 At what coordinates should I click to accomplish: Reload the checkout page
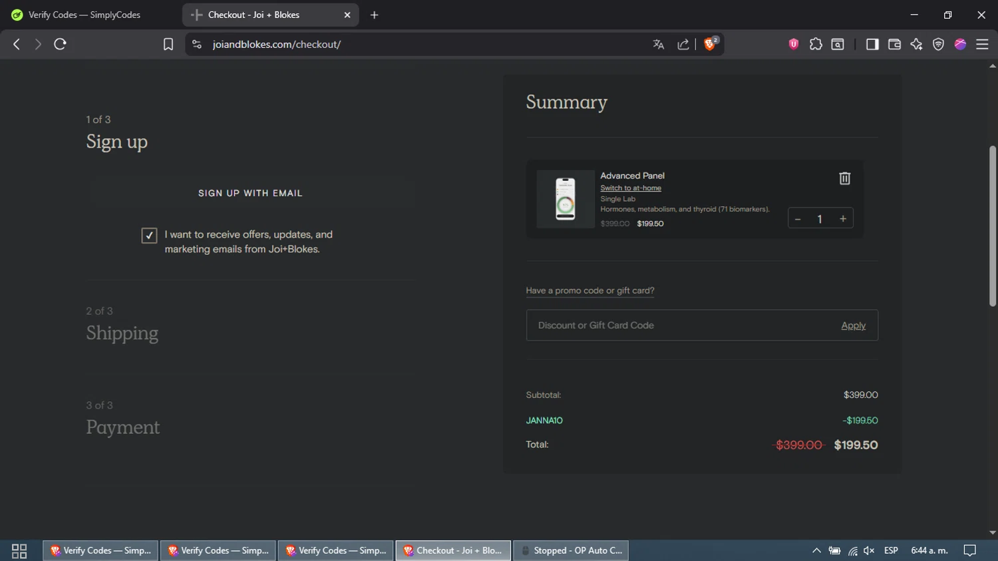pos(60,44)
